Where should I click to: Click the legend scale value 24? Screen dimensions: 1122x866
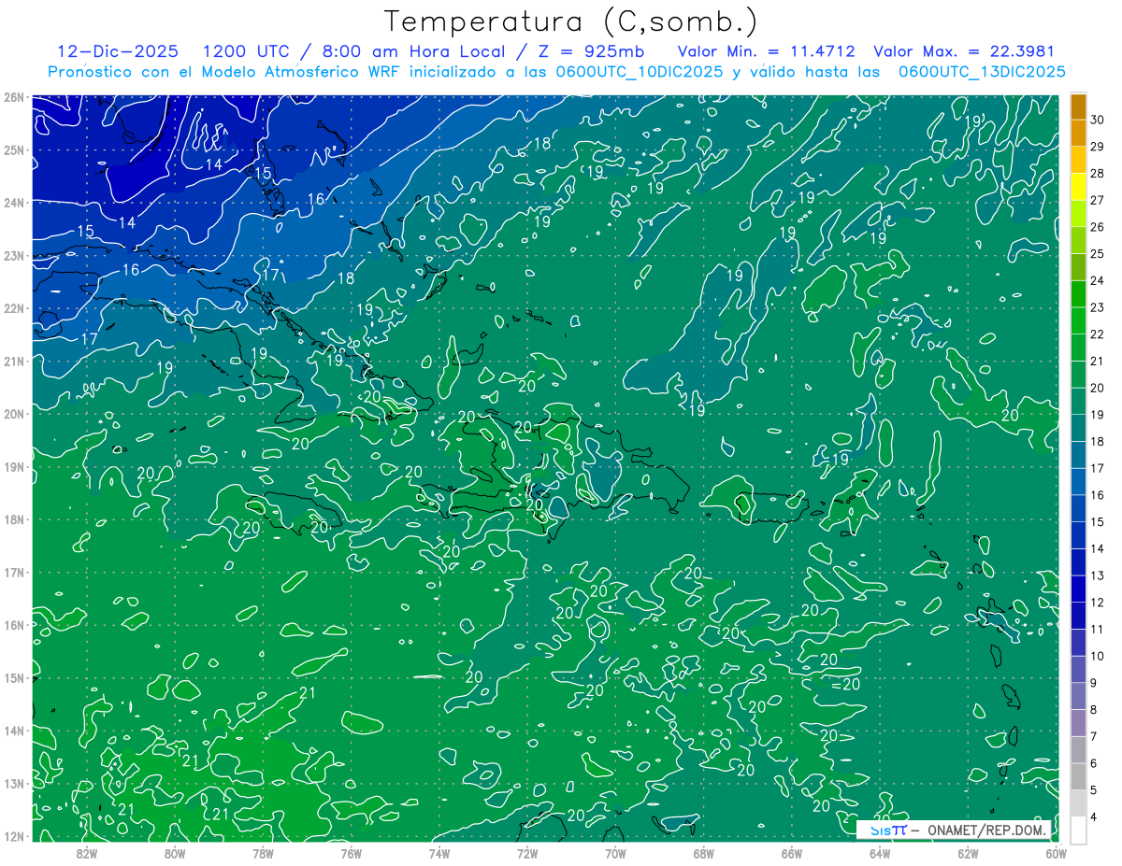1098,280
